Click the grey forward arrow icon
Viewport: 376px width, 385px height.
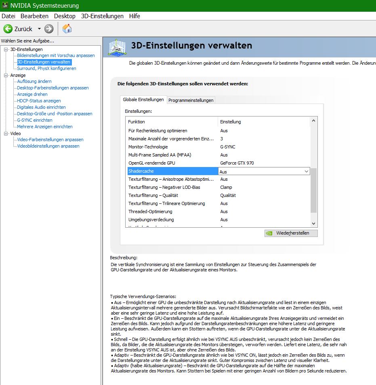[49, 29]
